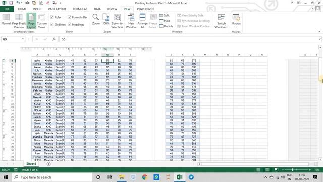The height and width of the screenshot is (182, 323).
Task: Select column G header
Action: [x=107, y=55]
